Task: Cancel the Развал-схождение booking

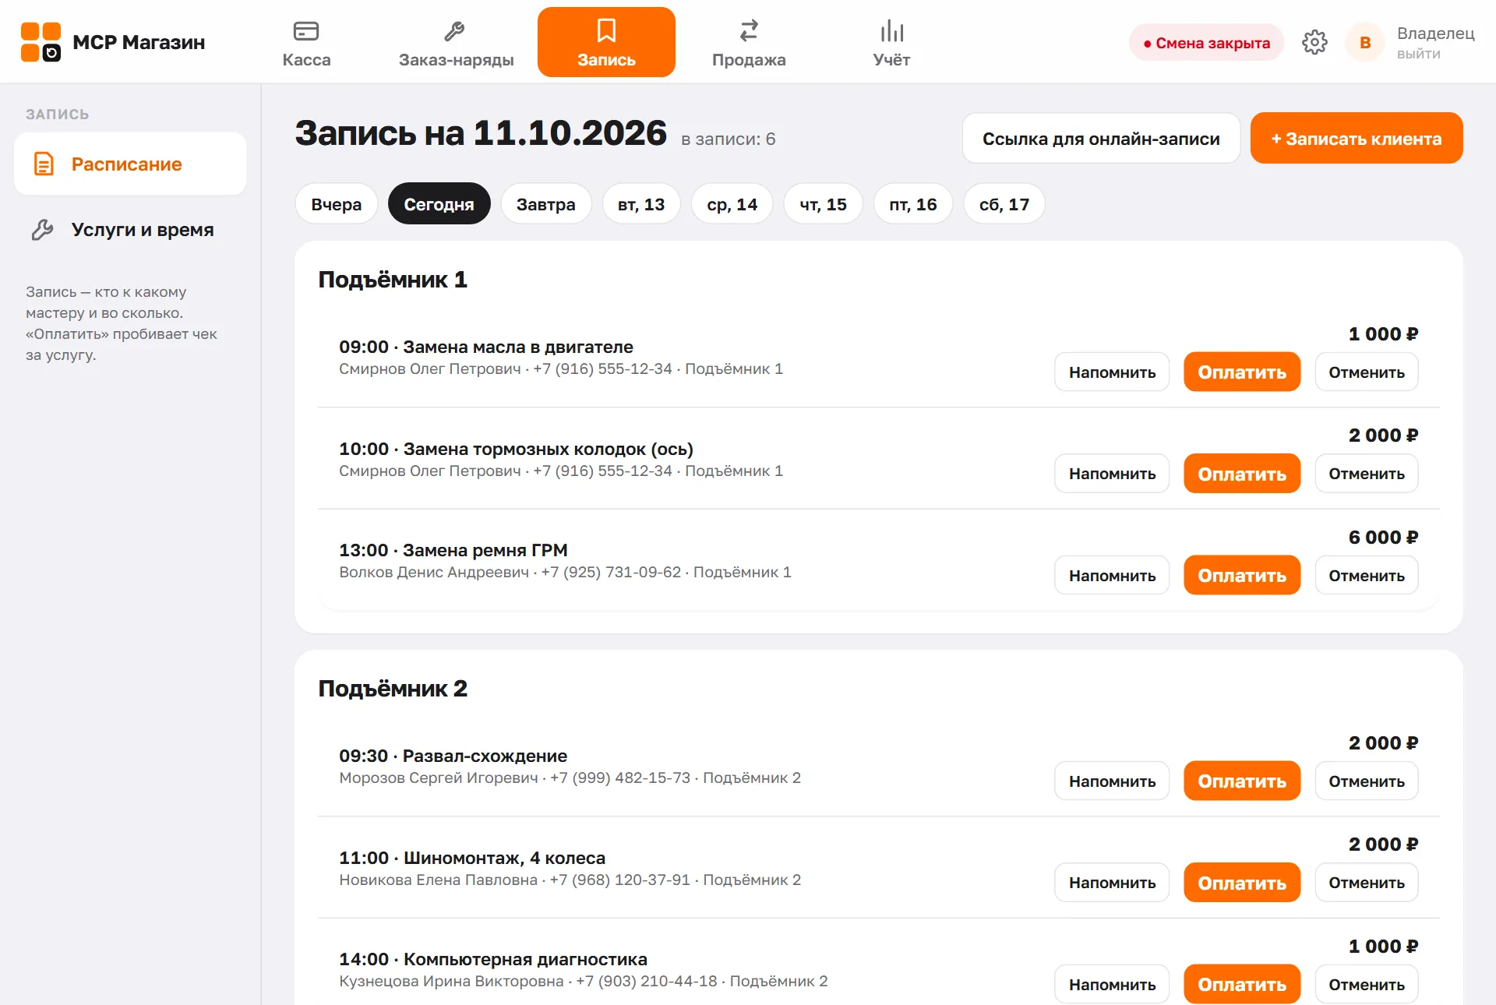Action: pos(1367,781)
